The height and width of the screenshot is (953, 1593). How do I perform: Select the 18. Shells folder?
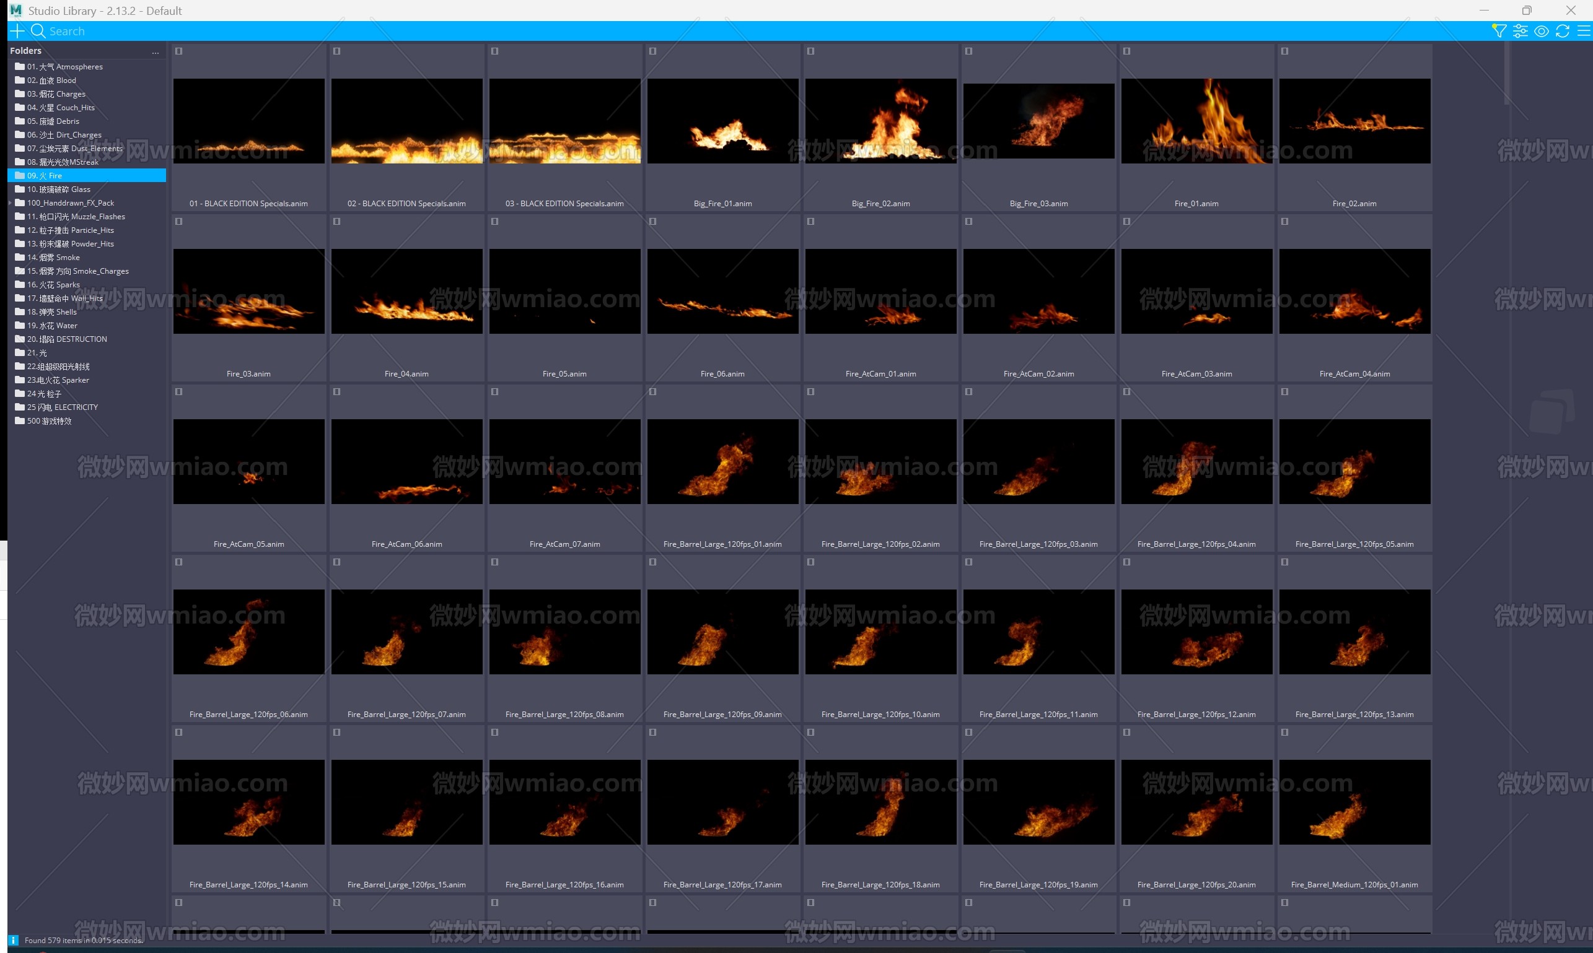87,311
